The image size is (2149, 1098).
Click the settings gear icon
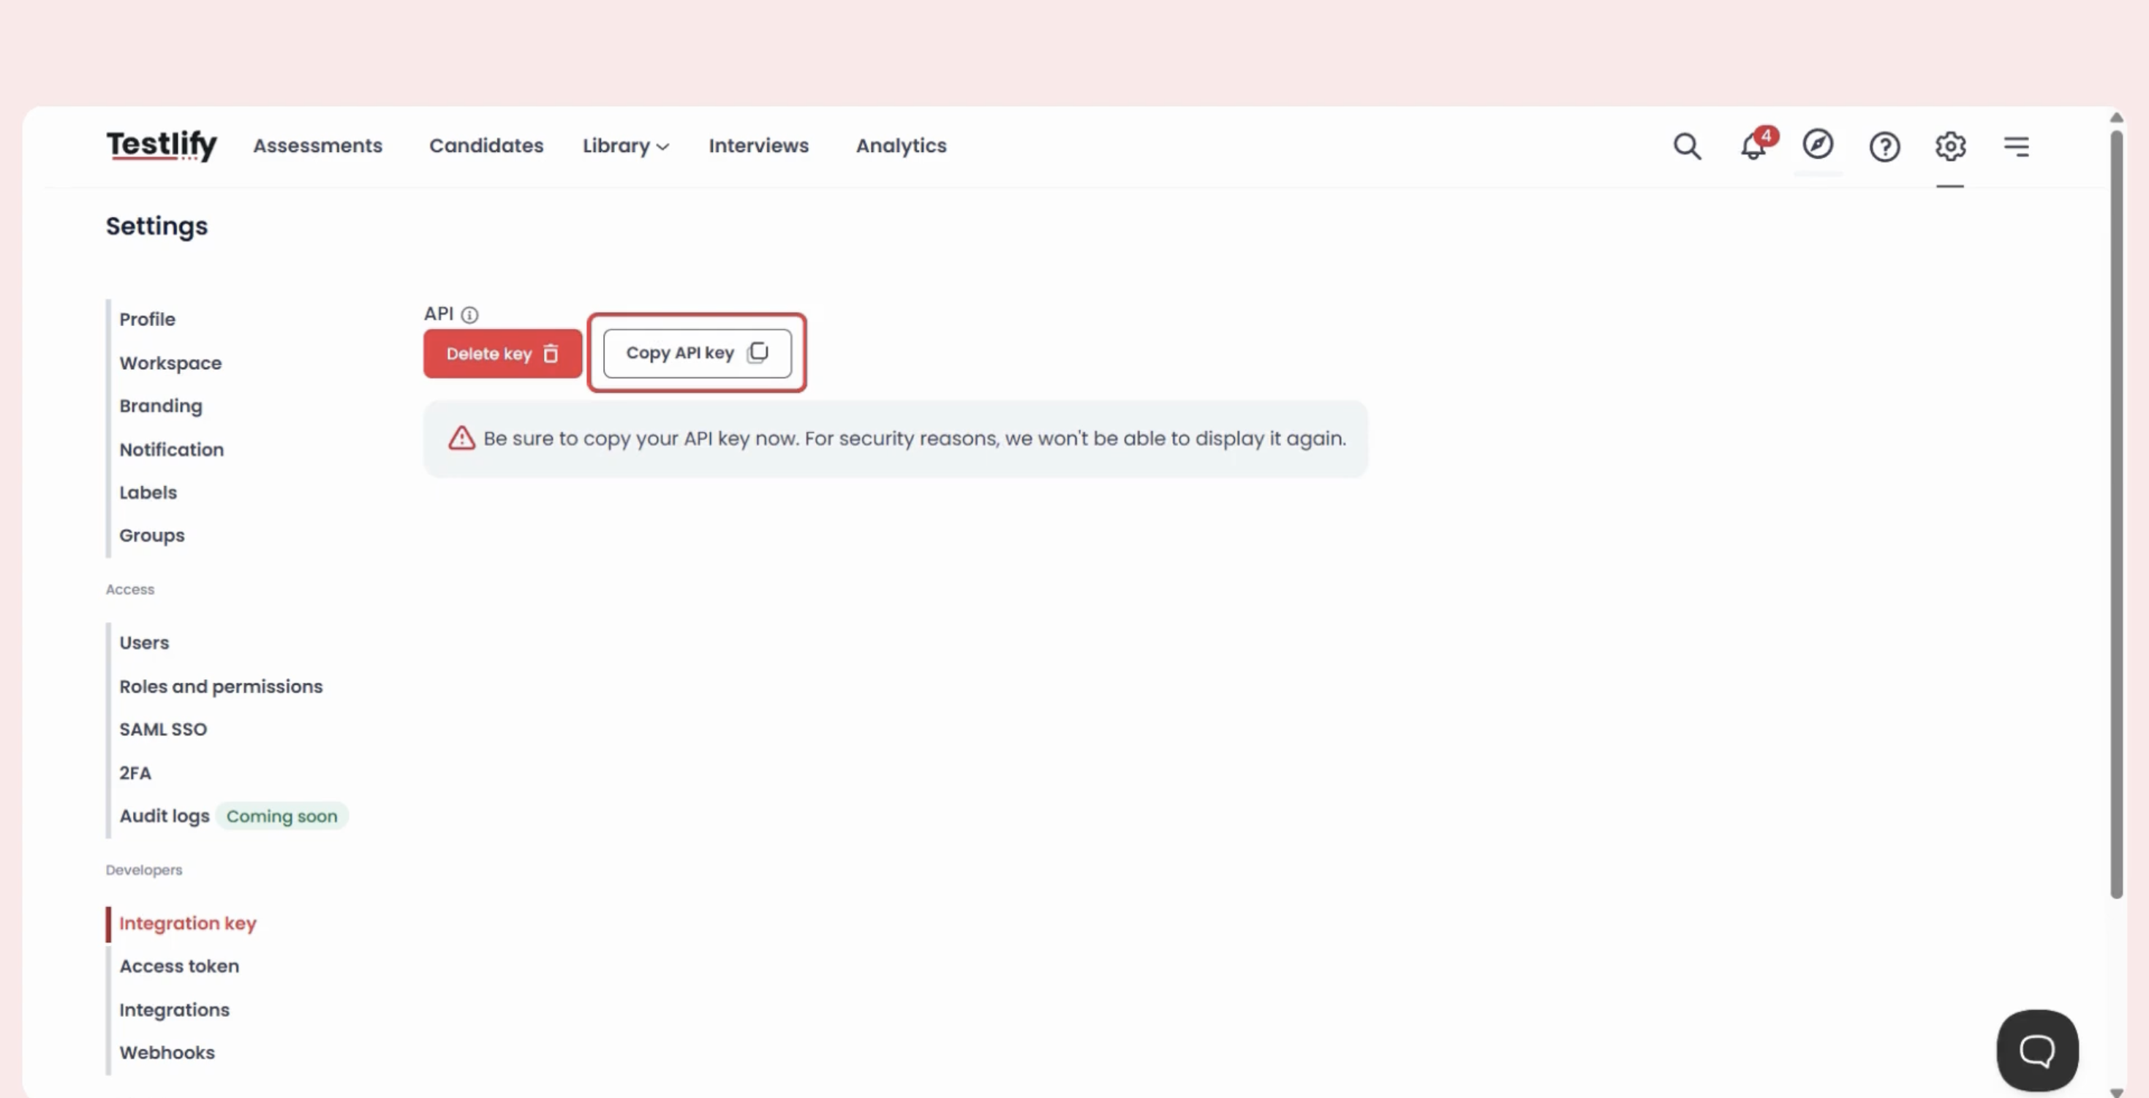pos(1950,147)
